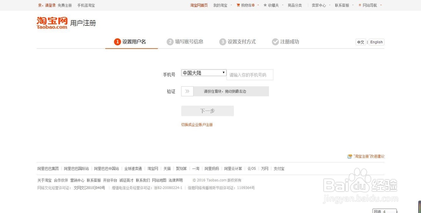Open 淘宝网首页 in top bar
The height and width of the screenshot is (213, 421).
[199, 5]
